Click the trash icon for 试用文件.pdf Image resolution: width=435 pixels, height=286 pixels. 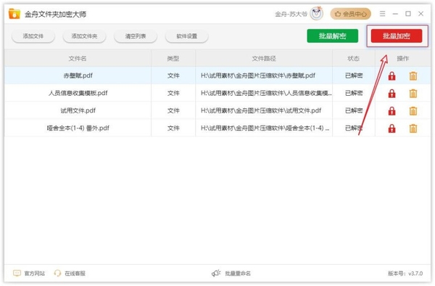[x=413, y=111]
